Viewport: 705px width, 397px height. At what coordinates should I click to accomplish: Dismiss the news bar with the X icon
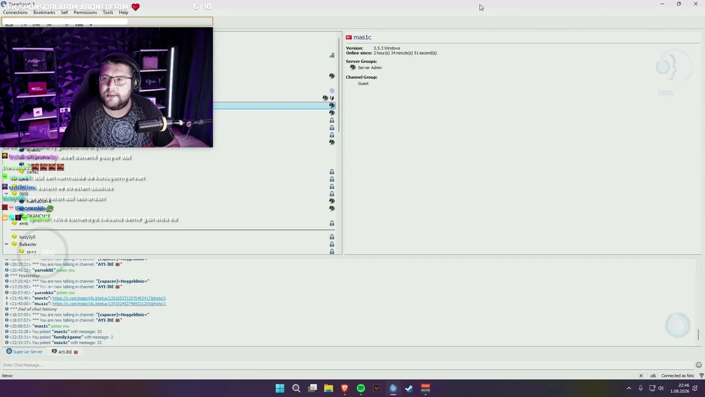click(641, 375)
